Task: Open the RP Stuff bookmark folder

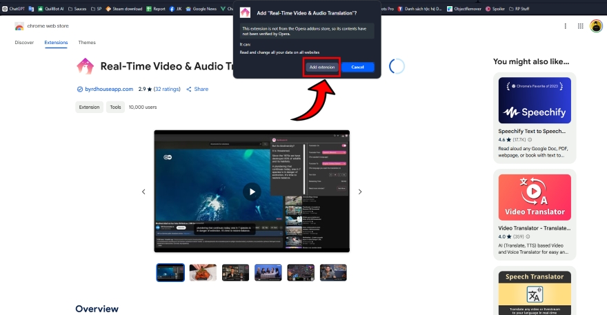Action: (x=519, y=8)
